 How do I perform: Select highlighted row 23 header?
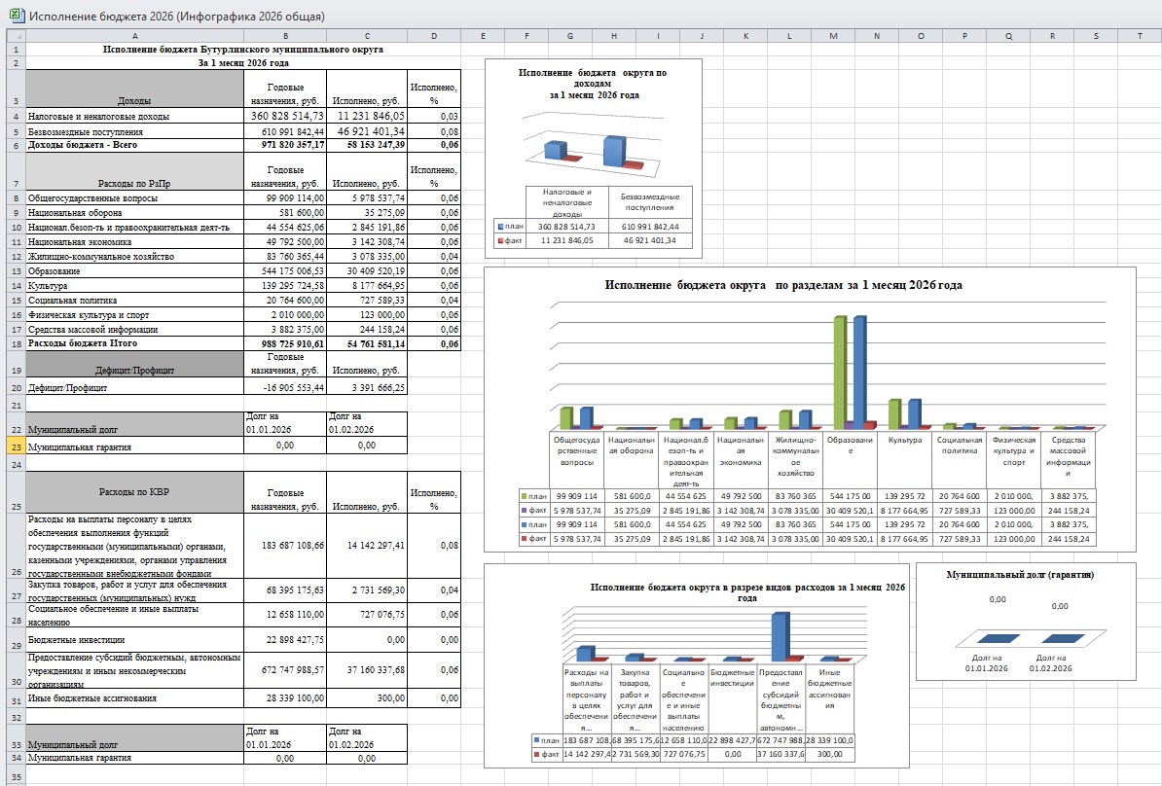(16, 447)
